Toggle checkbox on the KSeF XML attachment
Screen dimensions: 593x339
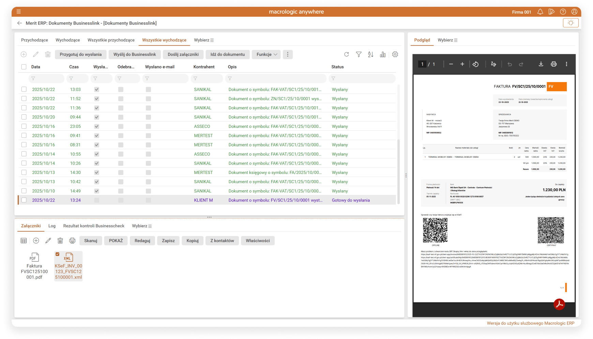point(58,254)
